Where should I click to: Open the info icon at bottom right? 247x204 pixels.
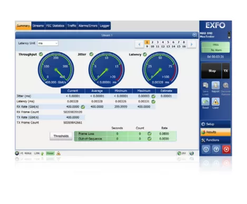tap(206, 150)
